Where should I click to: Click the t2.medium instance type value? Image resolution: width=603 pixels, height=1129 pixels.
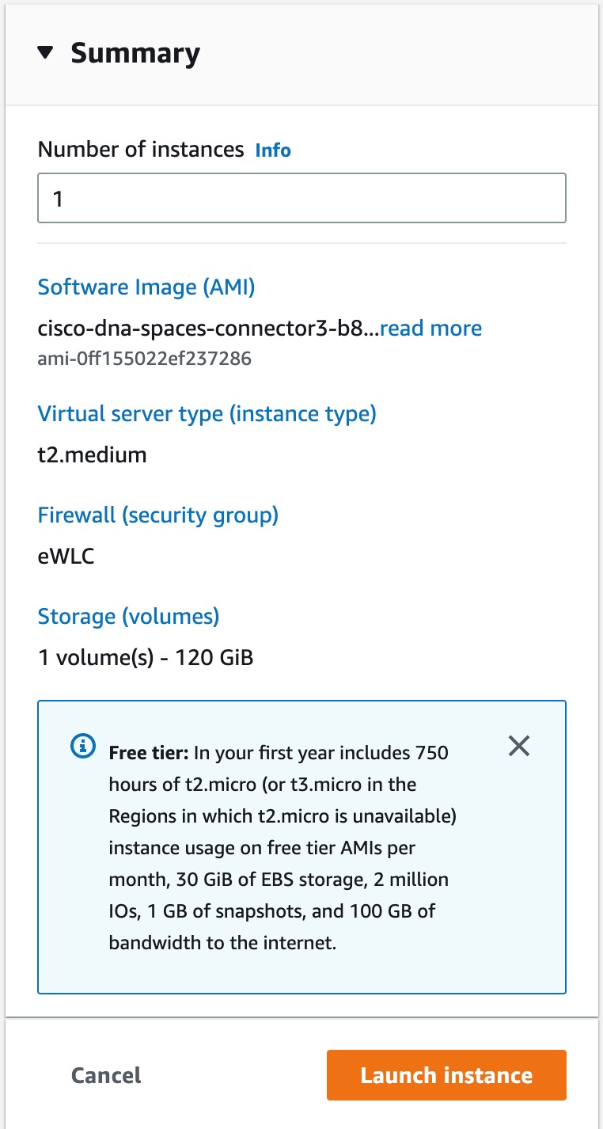(92, 455)
